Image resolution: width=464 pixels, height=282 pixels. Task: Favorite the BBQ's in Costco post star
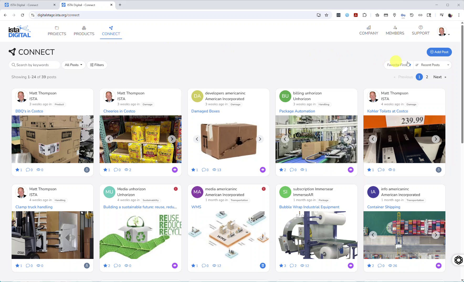(17, 170)
